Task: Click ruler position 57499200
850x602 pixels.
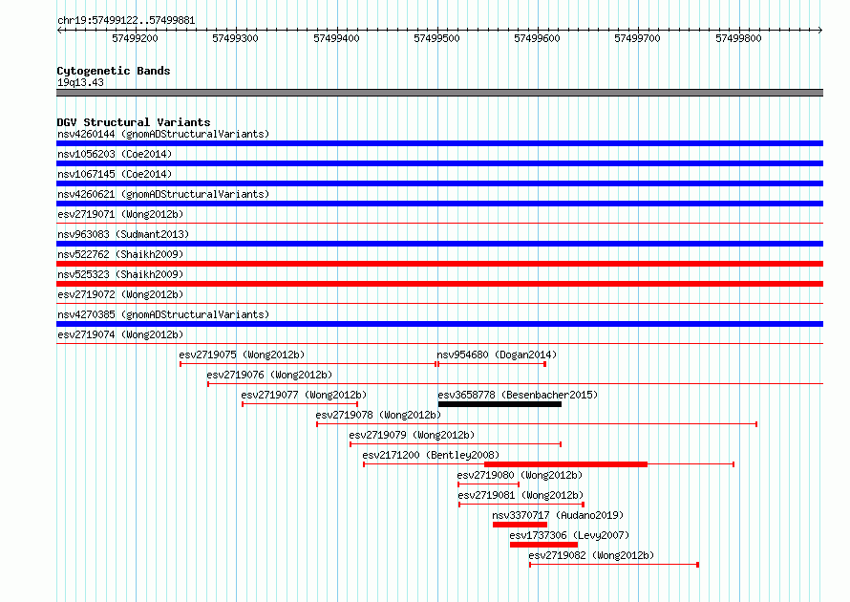Action: (x=135, y=38)
